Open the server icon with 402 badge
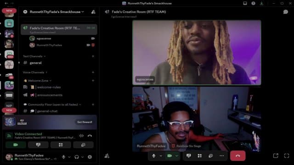Screen dimensions: 294x165 [9, 54]
